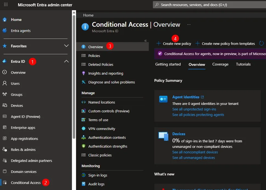
Task: Click the Roles & admins icon
Action: (5, 150)
